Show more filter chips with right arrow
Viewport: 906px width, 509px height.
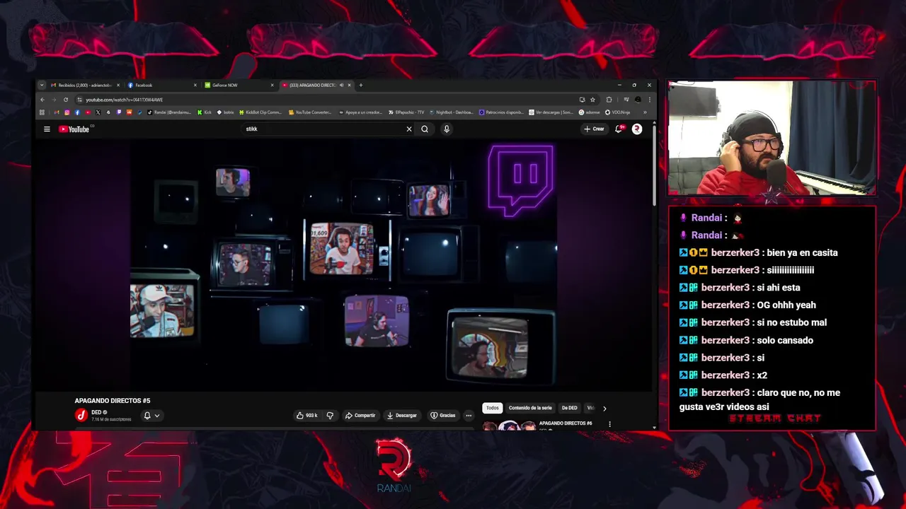604,408
